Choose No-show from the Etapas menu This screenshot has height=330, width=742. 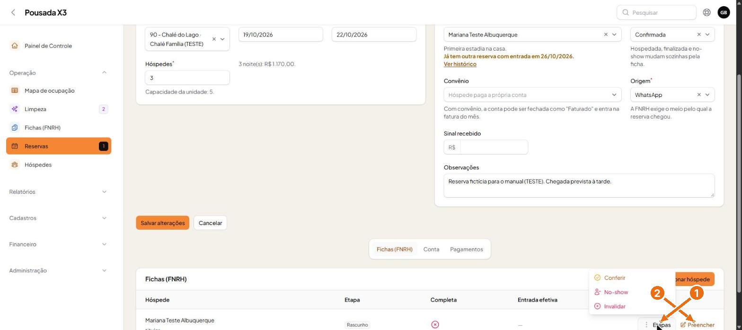click(x=632, y=292)
